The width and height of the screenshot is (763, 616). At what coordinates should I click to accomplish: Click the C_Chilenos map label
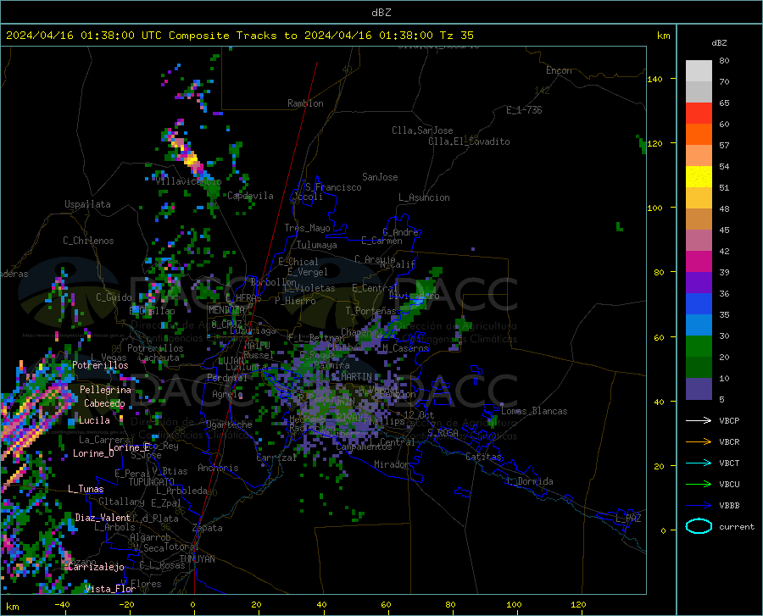click(x=88, y=241)
